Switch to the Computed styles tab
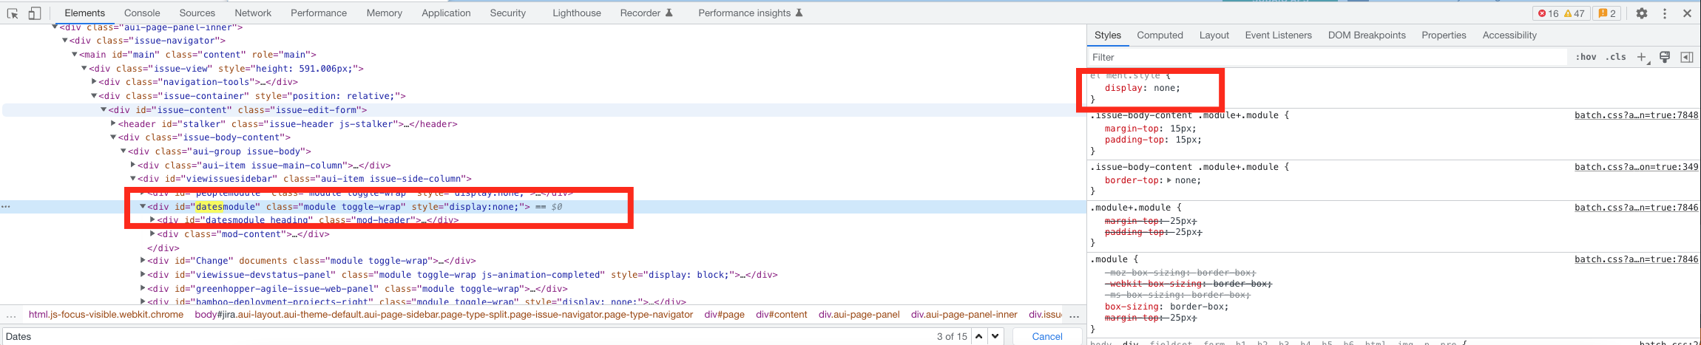Viewport: 1701px width, 345px height. point(1160,35)
